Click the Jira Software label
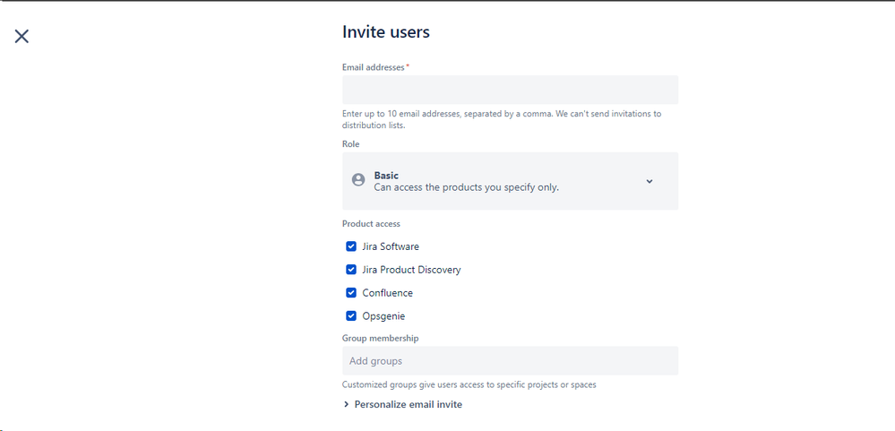The image size is (895, 431). point(391,246)
